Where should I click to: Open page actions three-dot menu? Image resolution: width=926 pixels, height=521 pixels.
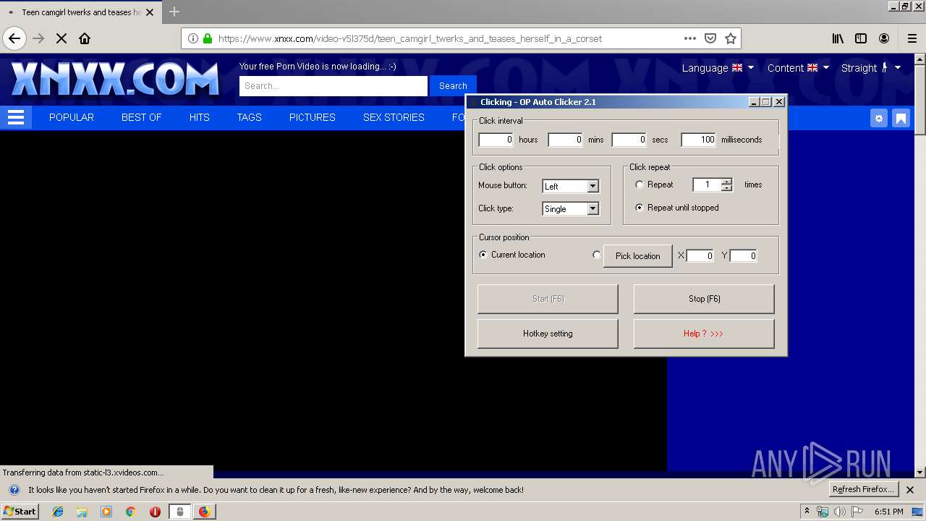tap(690, 38)
